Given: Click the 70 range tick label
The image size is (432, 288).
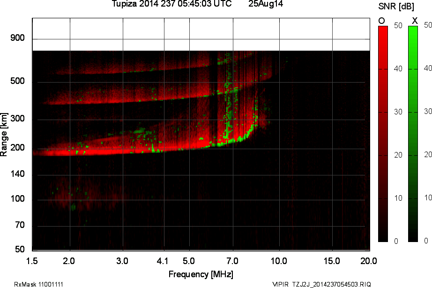Looking at the screenshot, I should pyautogui.click(x=20, y=225).
